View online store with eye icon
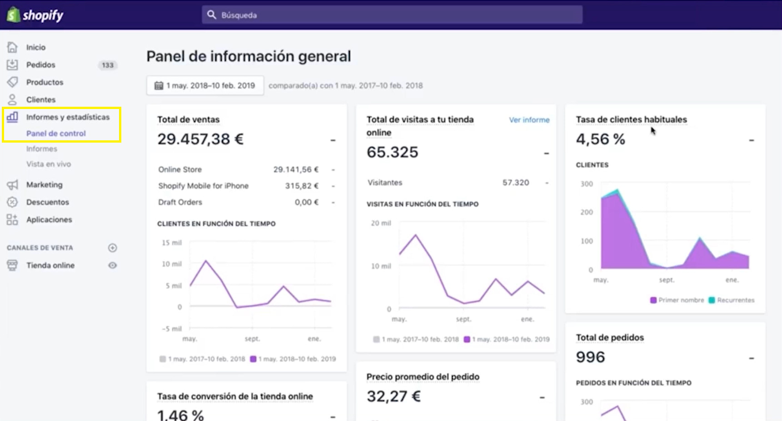 coord(113,266)
